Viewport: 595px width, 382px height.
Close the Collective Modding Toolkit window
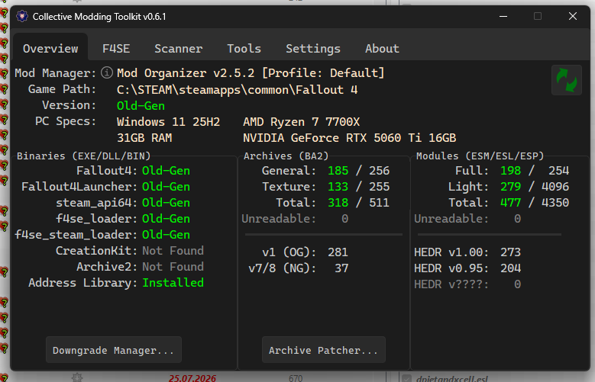[x=573, y=16]
